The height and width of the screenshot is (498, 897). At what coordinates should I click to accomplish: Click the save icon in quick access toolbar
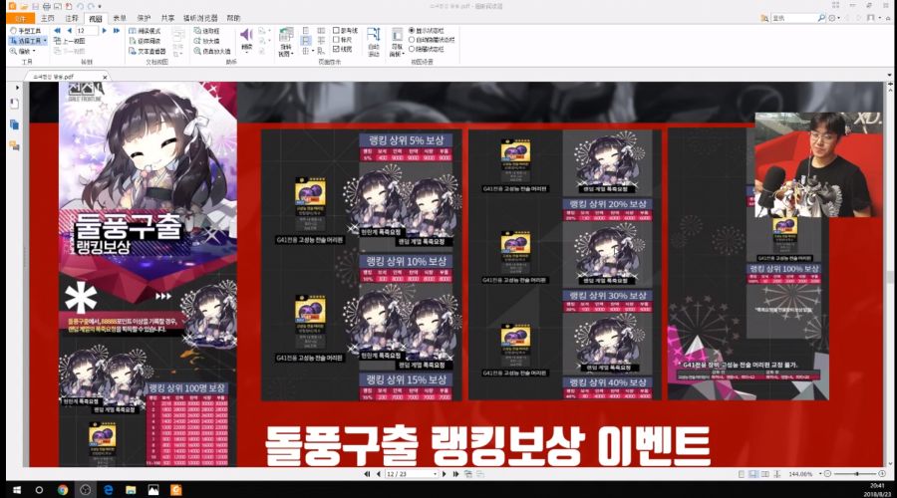coord(36,6)
